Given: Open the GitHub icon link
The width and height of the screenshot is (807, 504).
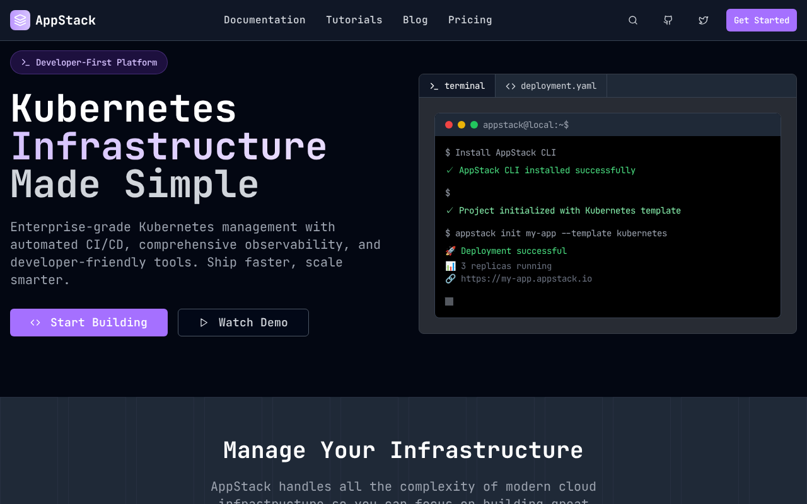Looking at the screenshot, I should (668, 20).
